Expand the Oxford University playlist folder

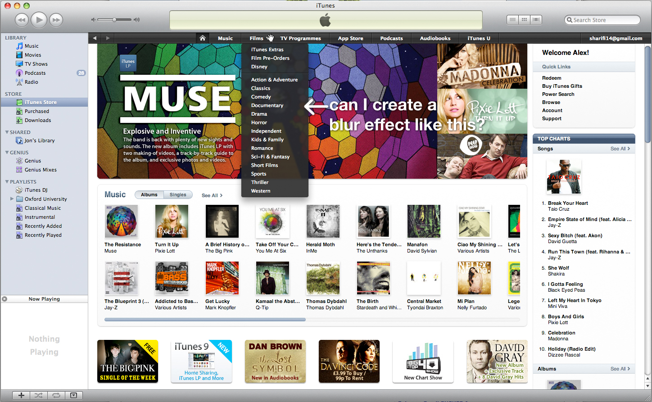coord(12,199)
